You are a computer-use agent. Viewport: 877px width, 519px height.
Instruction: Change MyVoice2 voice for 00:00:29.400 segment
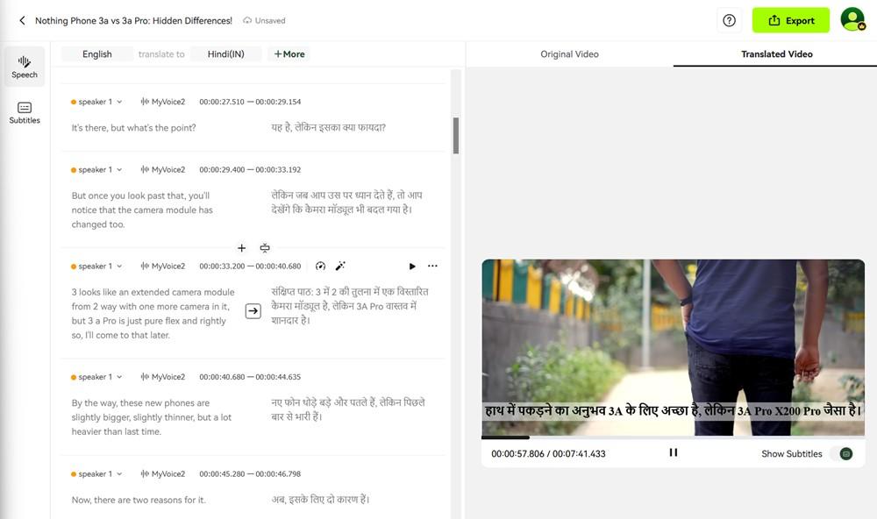[x=163, y=169]
